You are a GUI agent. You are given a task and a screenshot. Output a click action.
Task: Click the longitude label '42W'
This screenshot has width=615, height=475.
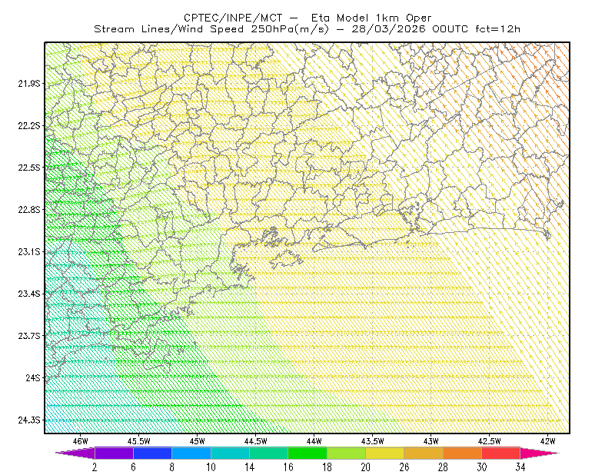[548, 441]
